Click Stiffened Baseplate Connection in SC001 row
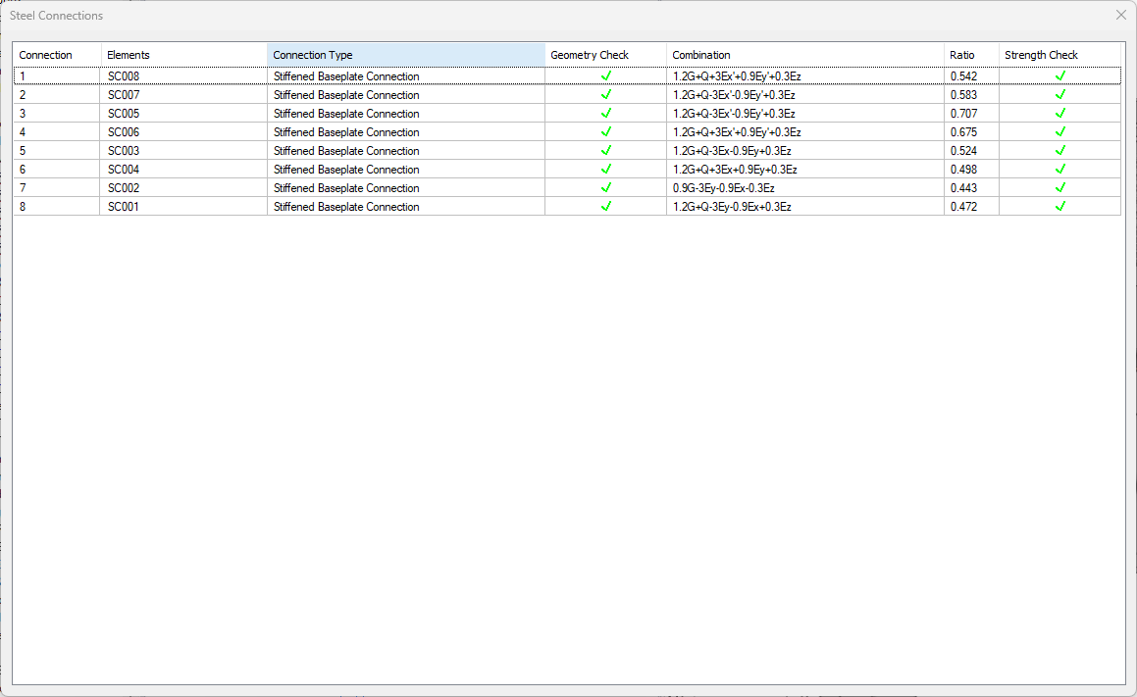The image size is (1137, 697). [405, 207]
